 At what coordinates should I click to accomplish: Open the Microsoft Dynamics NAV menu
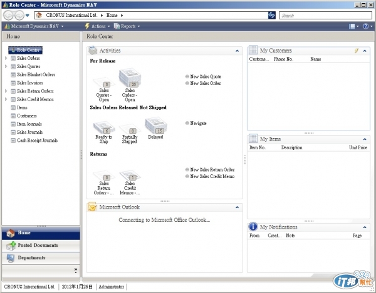pos(34,26)
